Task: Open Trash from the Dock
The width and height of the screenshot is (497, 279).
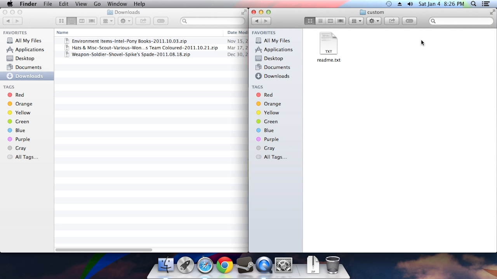Action: [332, 265]
